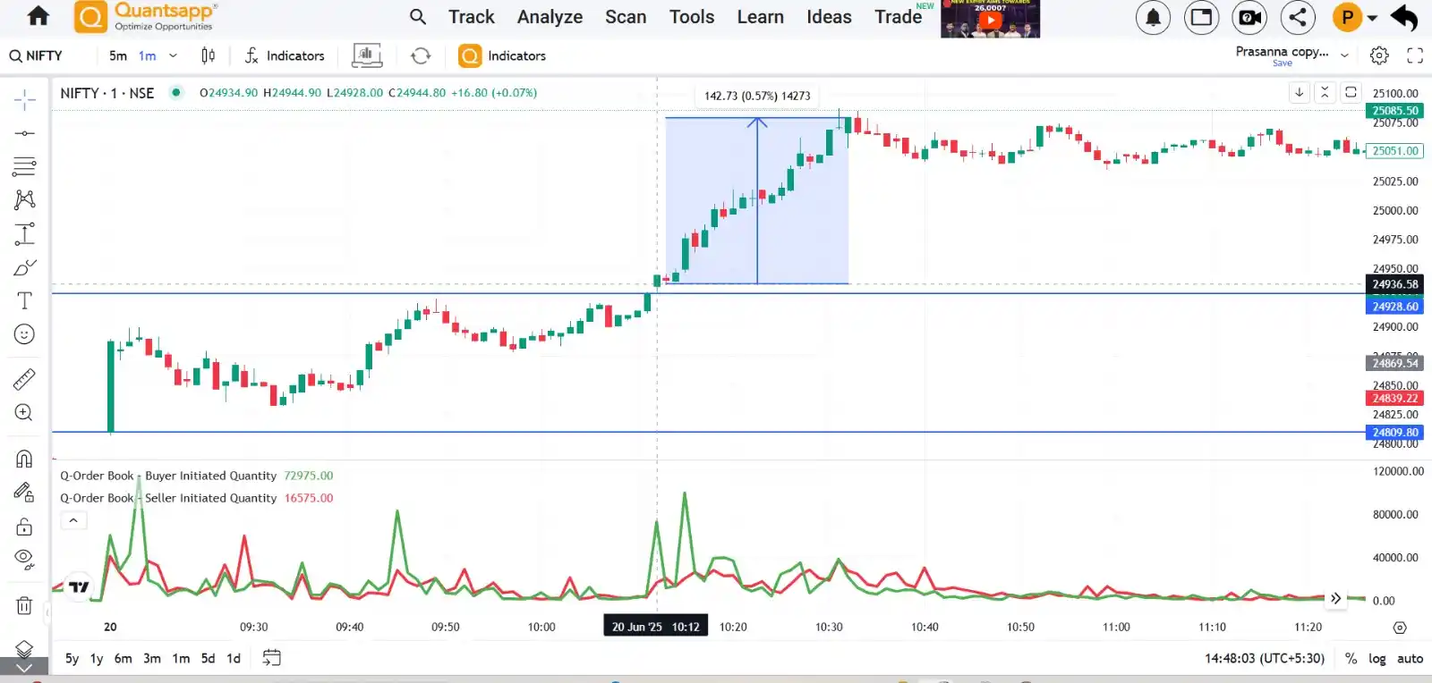The width and height of the screenshot is (1432, 683).
Task: Toggle magnet snap mode
Action: pyautogui.click(x=25, y=459)
